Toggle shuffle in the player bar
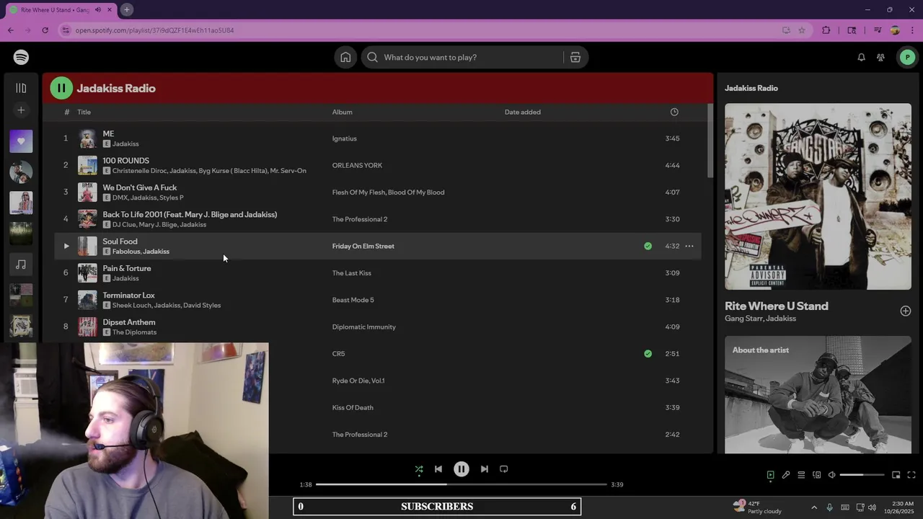This screenshot has height=519, width=923. tap(419, 469)
